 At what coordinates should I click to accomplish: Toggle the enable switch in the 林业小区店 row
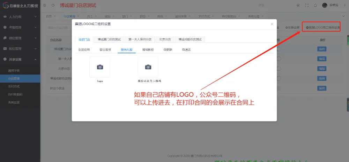pos(278,88)
